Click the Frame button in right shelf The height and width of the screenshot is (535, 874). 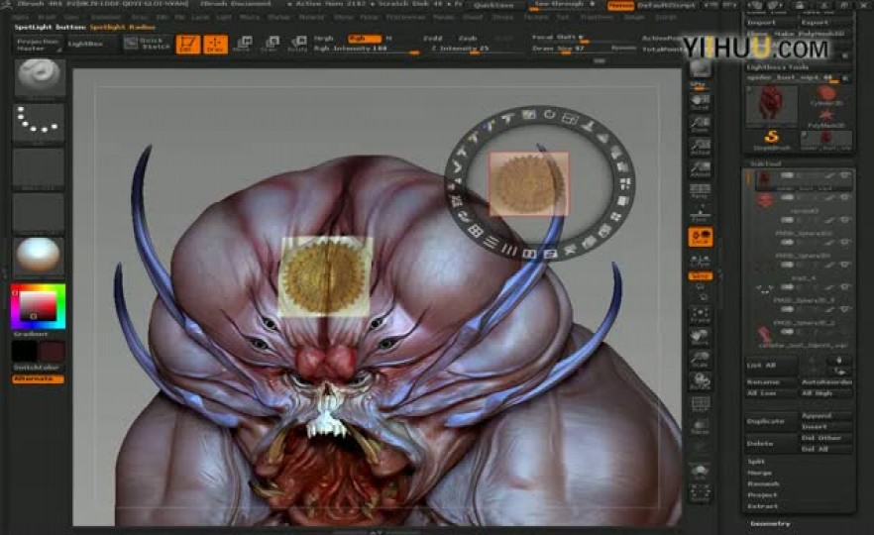700,315
